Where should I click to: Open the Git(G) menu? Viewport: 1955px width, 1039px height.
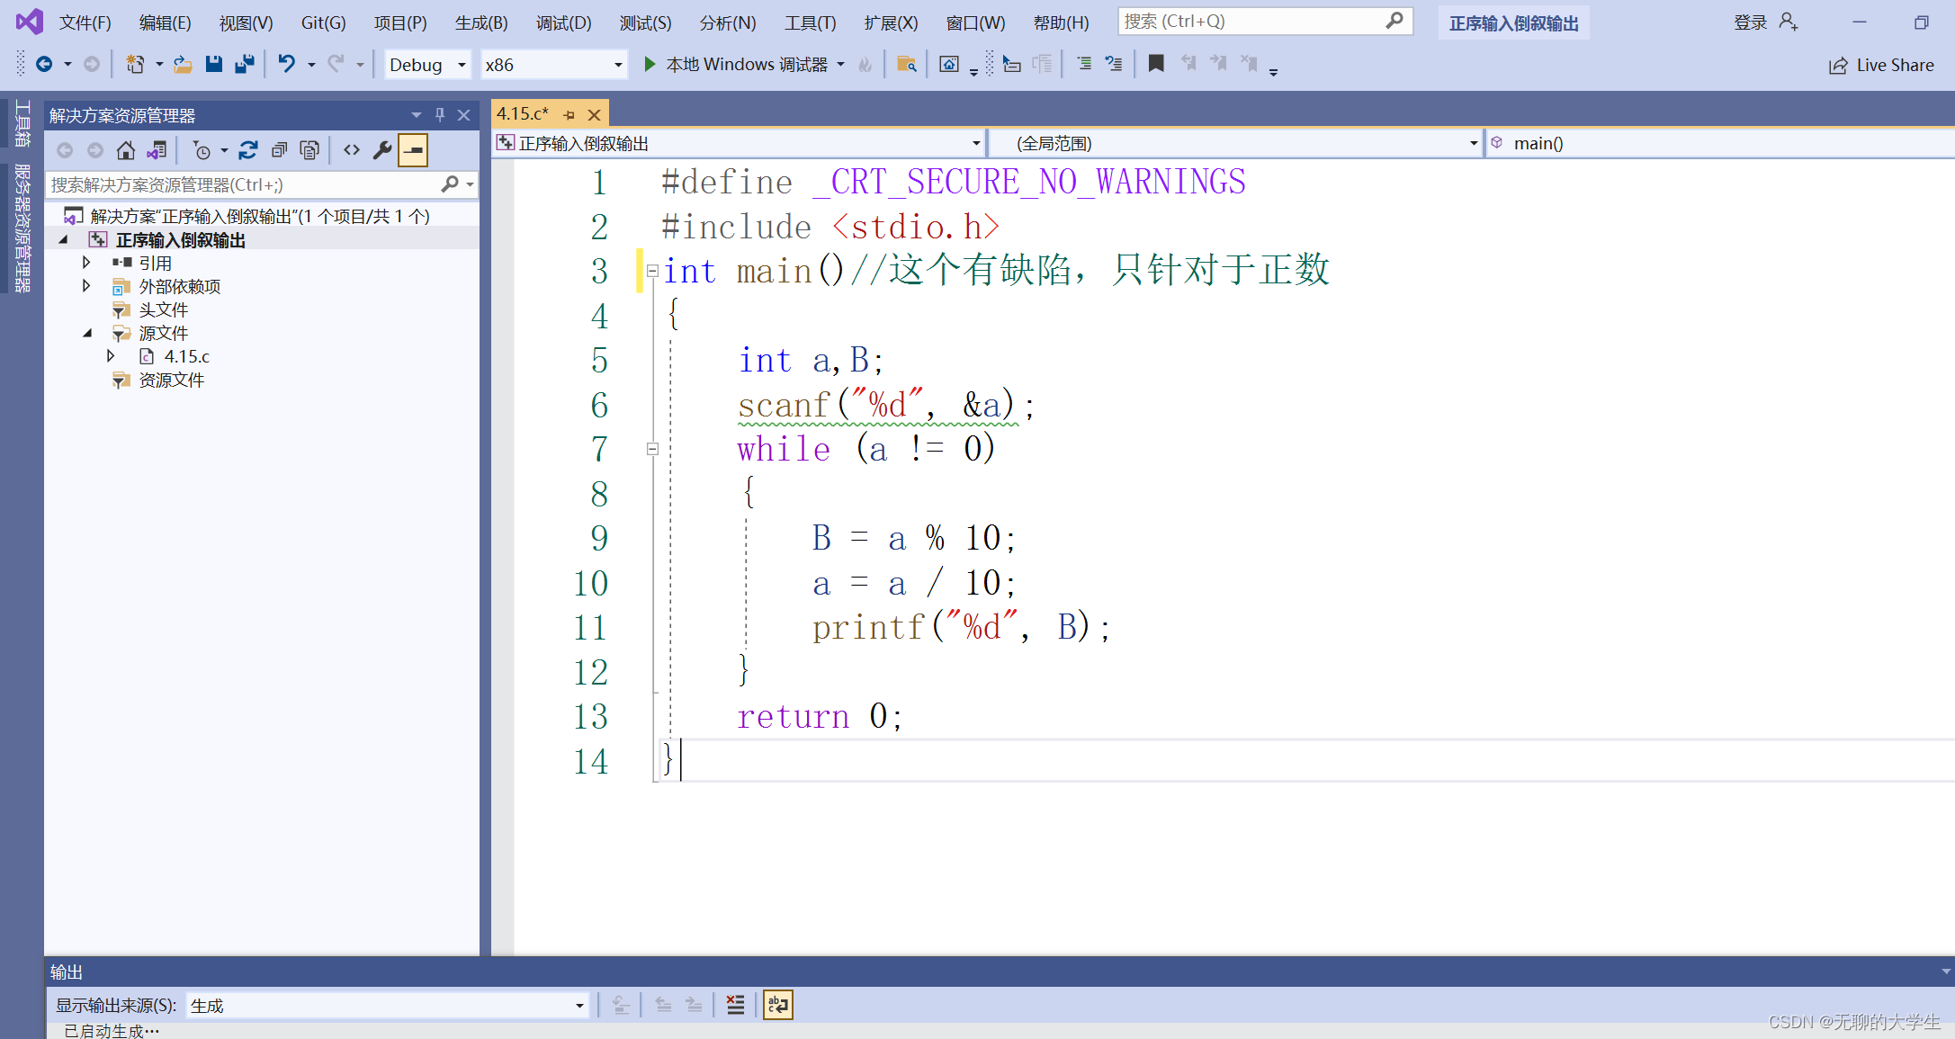click(x=323, y=22)
